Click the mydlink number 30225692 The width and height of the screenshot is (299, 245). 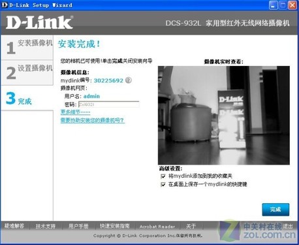coord(108,80)
